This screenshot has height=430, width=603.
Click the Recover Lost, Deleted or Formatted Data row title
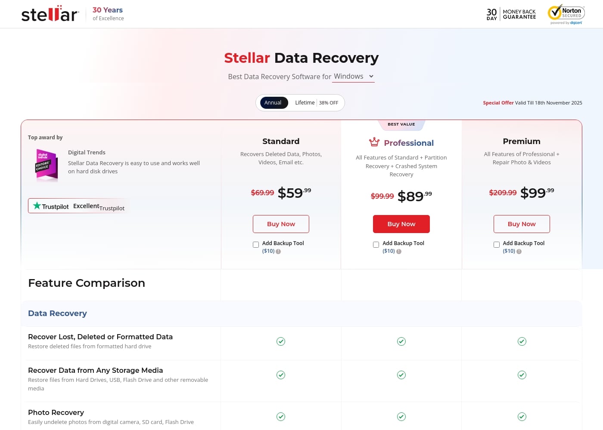(x=100, y=337)
